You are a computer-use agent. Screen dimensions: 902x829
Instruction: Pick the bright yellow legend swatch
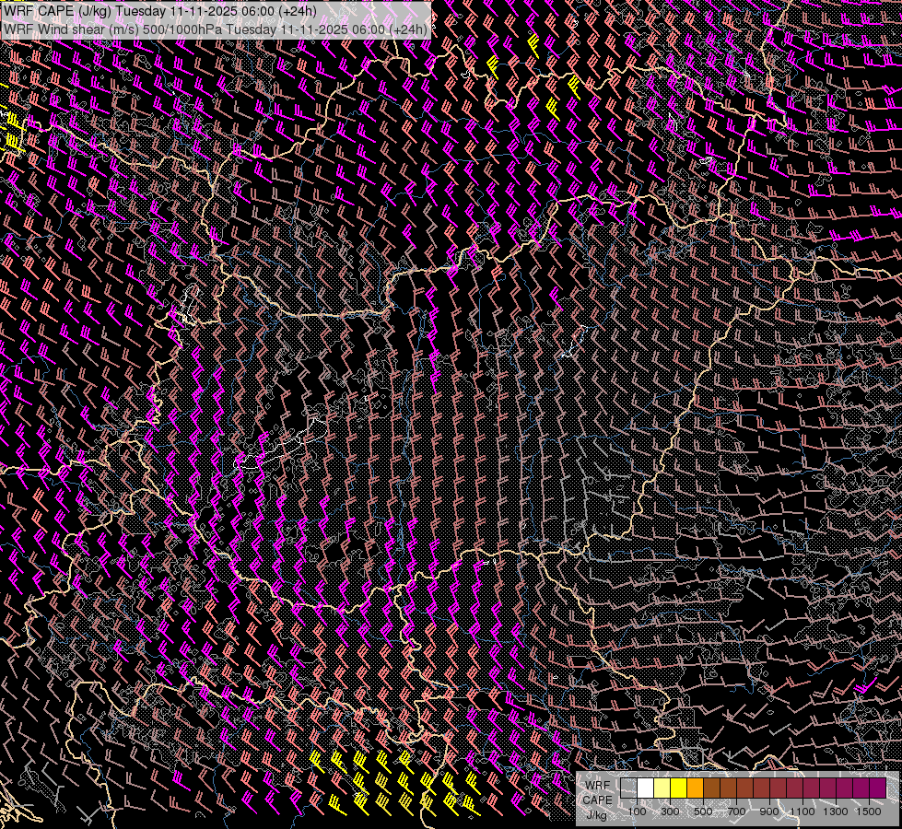(x=679, y=788)
